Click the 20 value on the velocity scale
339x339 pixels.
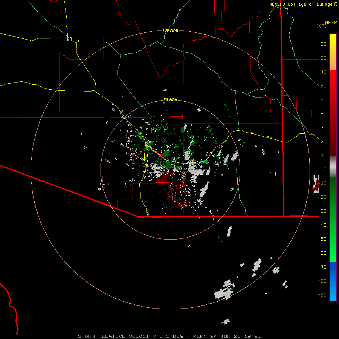[x=324, y=142]
